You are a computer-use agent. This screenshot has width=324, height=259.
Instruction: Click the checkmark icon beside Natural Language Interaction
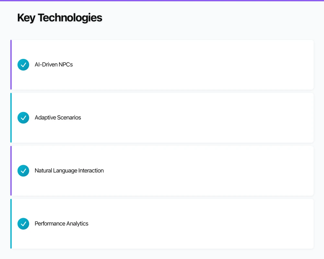click(x=23, y=171)
